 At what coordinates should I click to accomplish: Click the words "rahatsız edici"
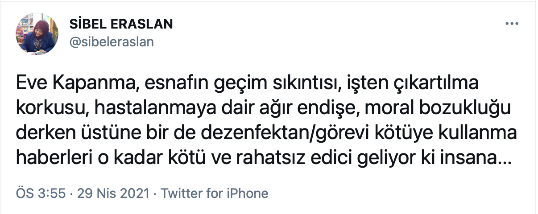pos(254,158)
